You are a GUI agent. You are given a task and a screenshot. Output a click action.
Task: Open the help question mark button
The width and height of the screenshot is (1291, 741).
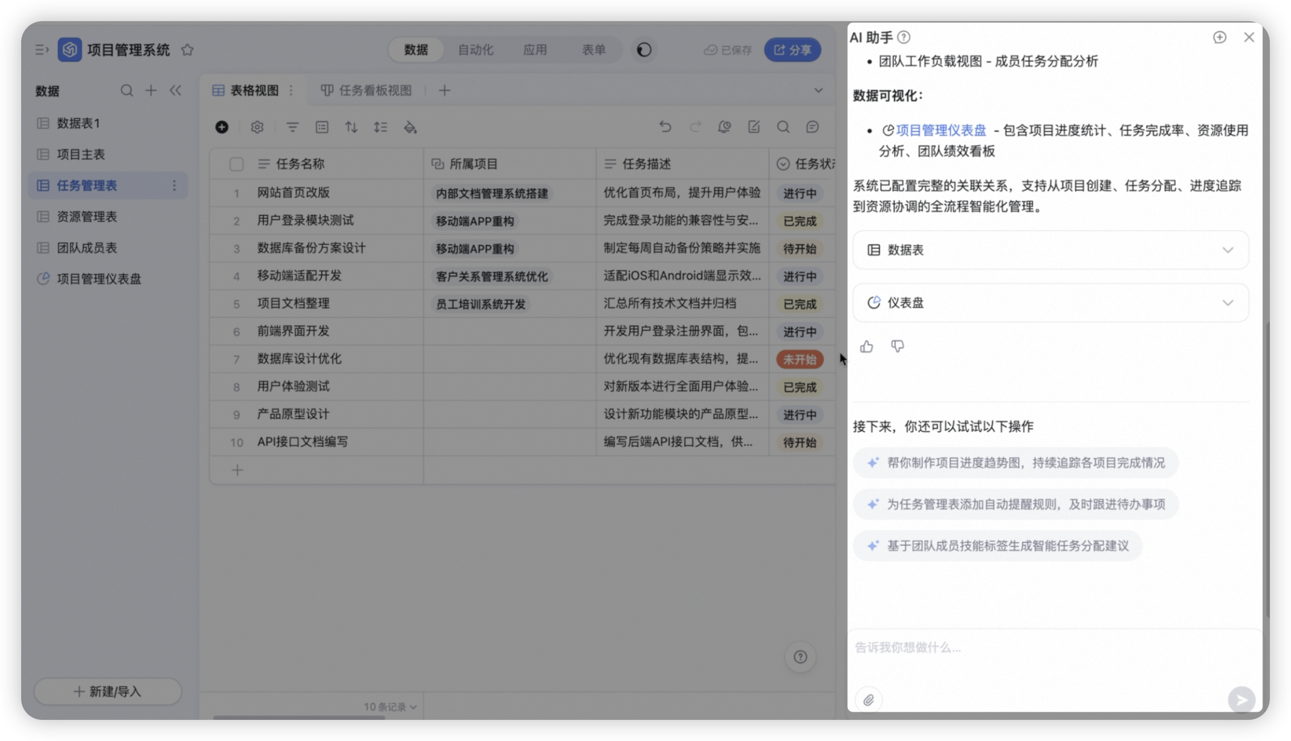(x=800, y=657)
